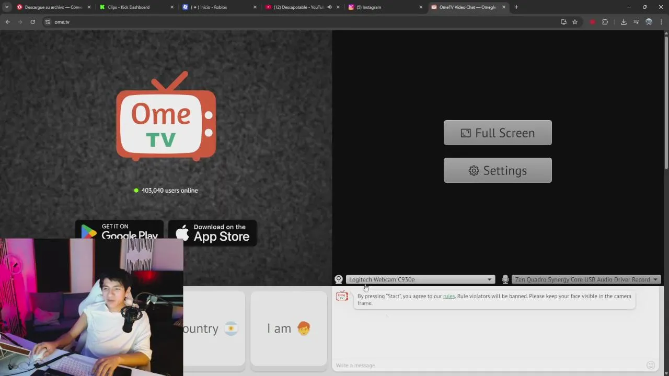The height and width of the screenshot is (376, 669).
Task: Click the red recording extension icon
Action: click(592, 22)
